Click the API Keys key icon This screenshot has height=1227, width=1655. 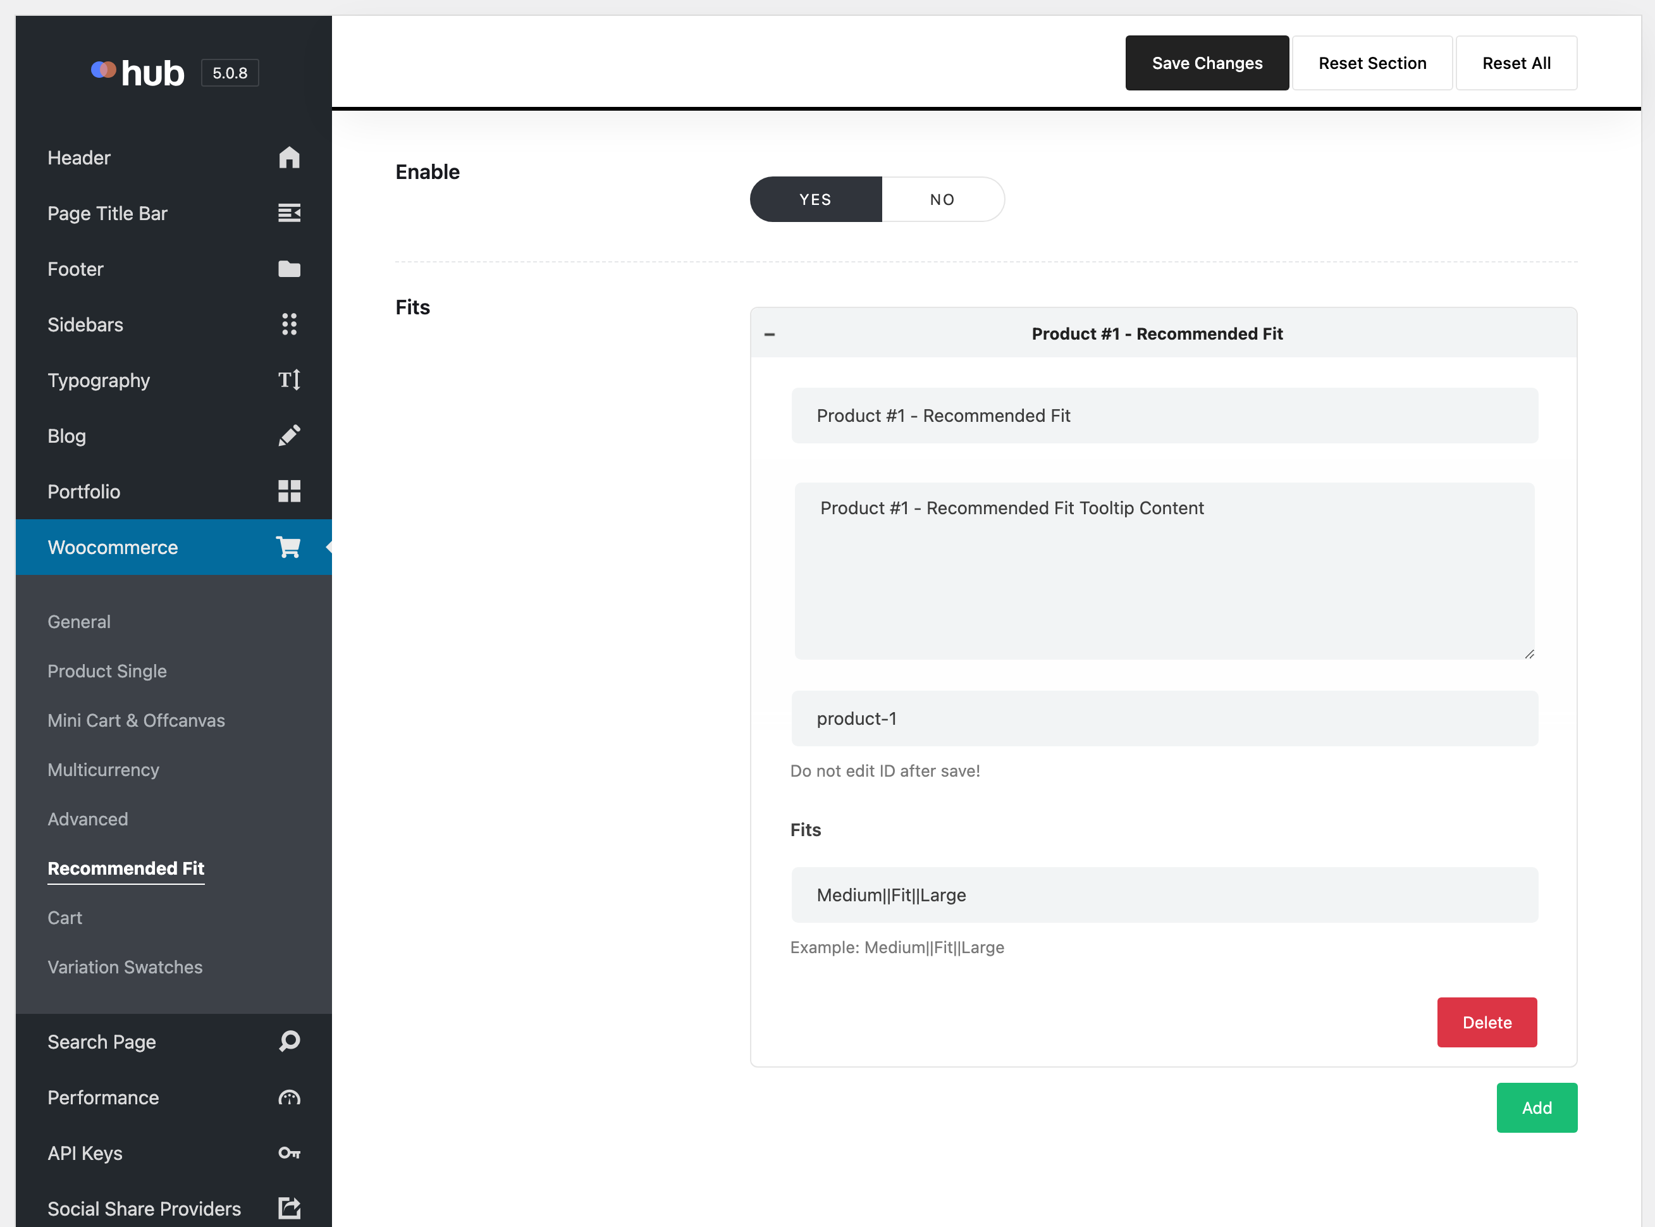pyautogui.click(x=289, y=1153)
